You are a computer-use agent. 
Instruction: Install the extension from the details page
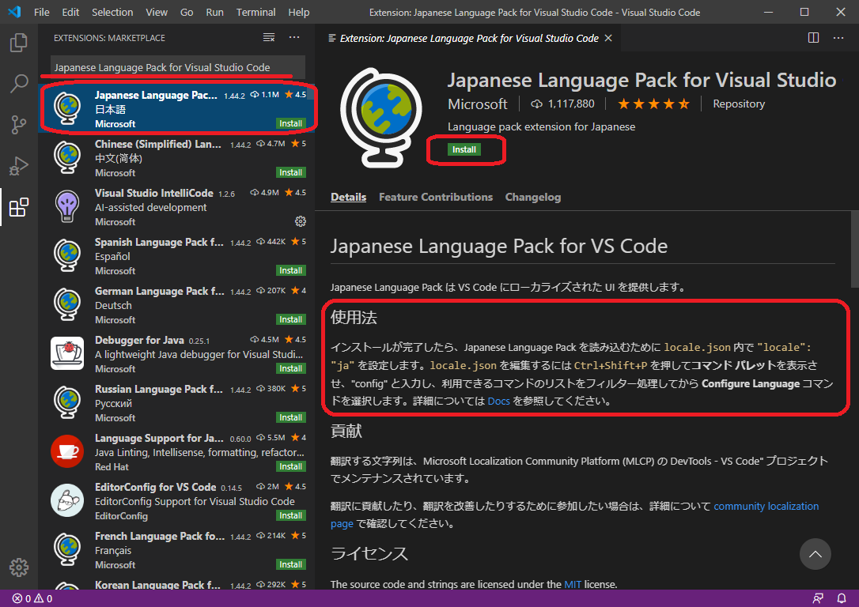click(x=464, y=149)
